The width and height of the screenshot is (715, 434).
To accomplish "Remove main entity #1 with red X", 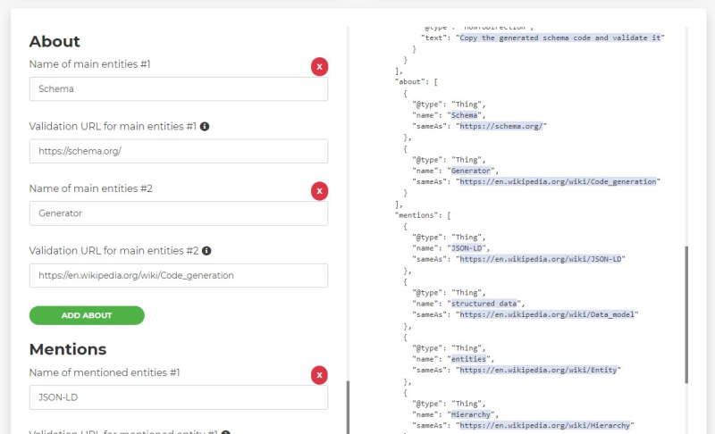I will tap(319, 66).
